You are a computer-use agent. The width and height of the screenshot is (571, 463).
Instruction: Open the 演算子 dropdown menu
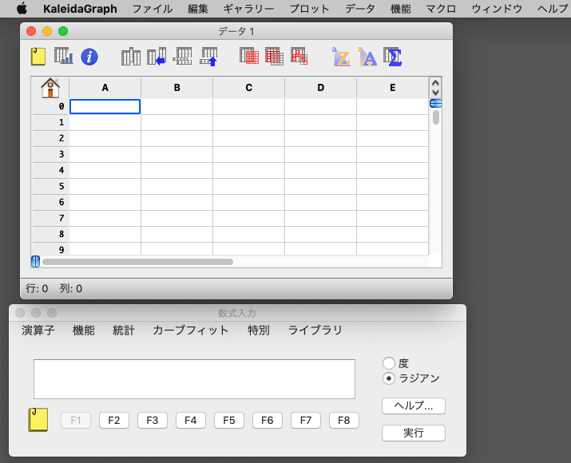coord(38,330)
